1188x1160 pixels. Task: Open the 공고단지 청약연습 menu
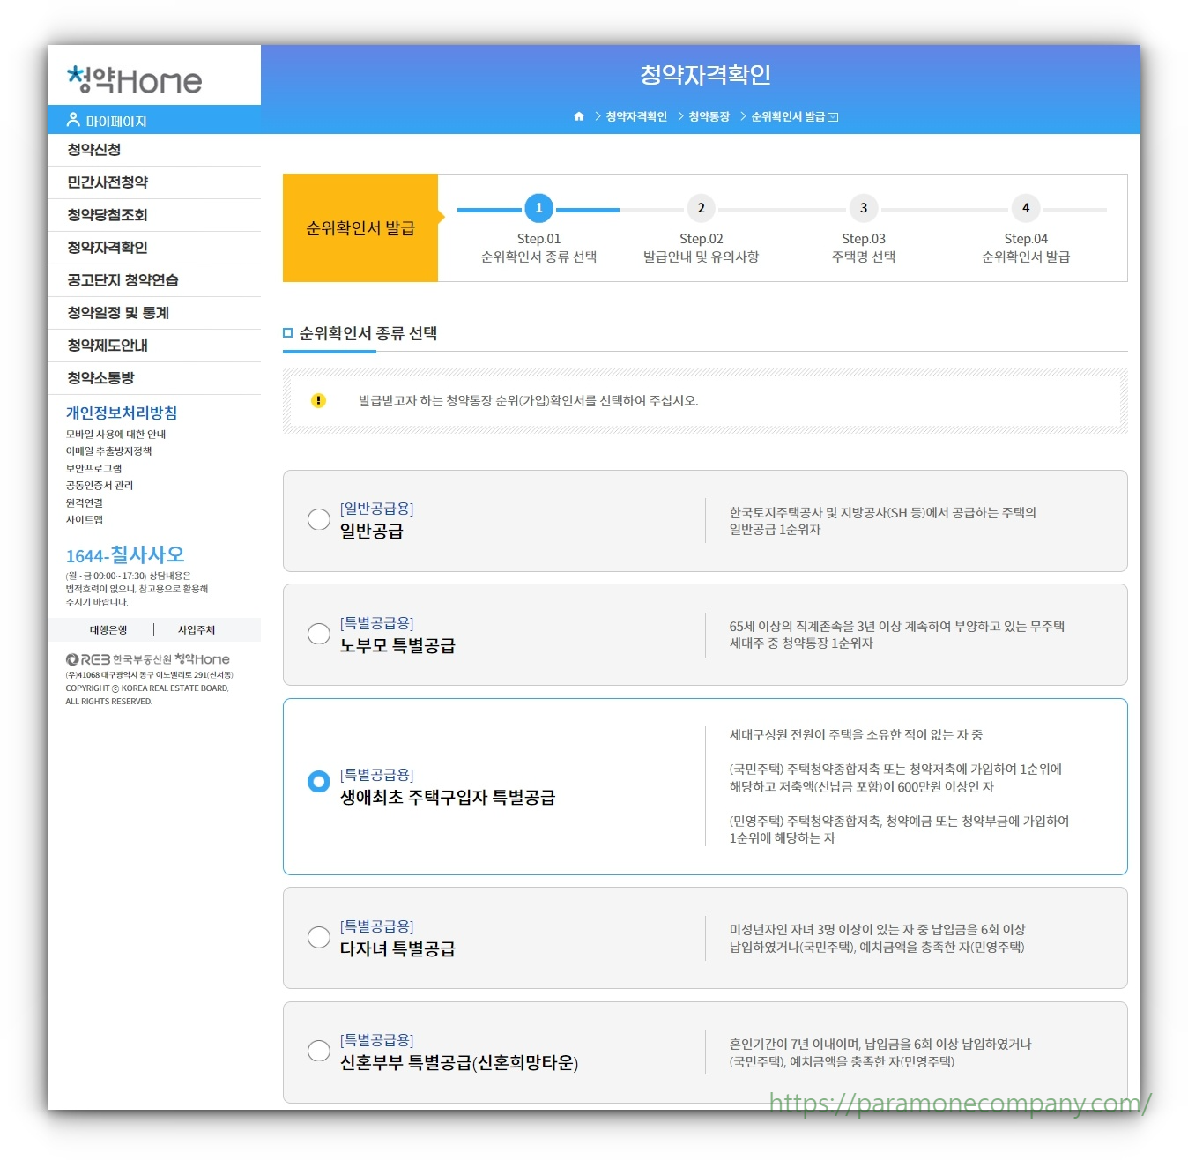(154, 280)
